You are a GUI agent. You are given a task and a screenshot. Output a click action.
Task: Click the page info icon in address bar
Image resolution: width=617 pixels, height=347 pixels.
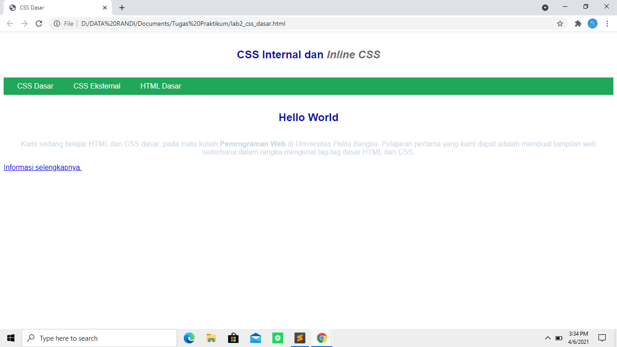coord(57,23)
